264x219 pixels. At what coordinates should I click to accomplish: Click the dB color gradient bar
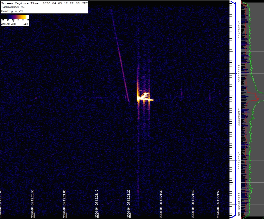(15, 17)
